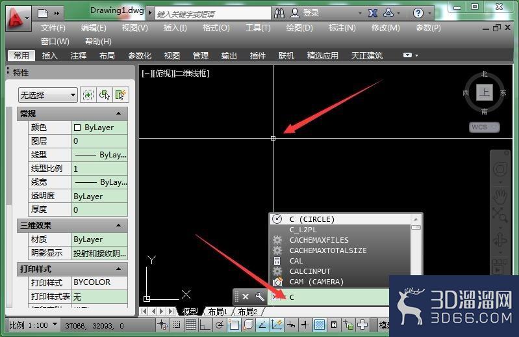Click the [-] viewport control
The width and height of the screenshot is (519, 337).
pos(146,74)
